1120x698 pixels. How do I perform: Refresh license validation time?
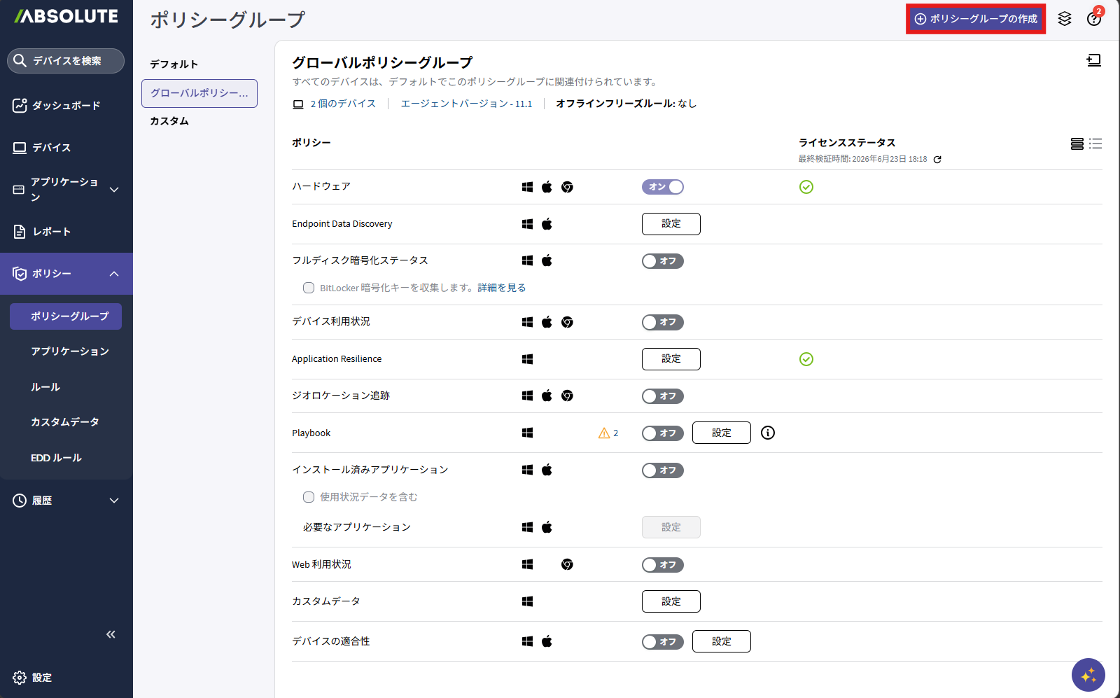(937, 160)
